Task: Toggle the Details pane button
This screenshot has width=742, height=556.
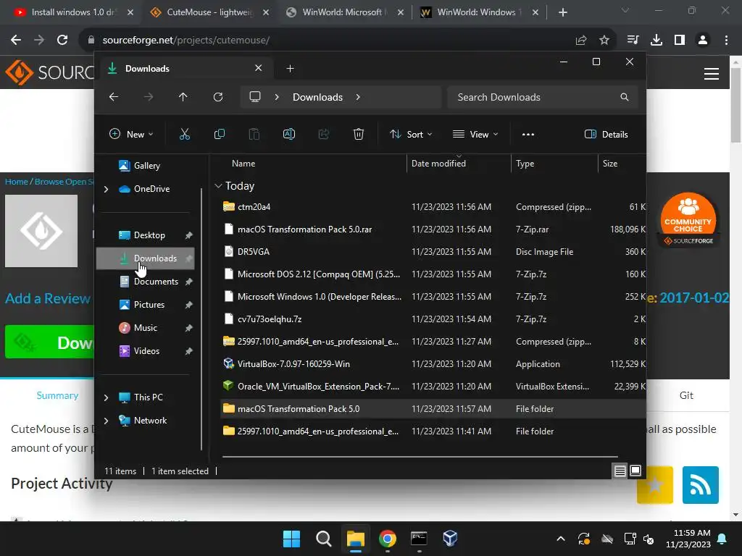Action: (606, 134)
